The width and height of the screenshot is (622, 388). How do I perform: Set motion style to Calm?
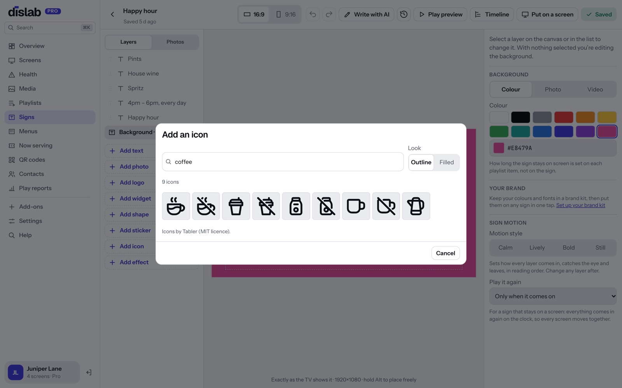[x=505, y=248]
